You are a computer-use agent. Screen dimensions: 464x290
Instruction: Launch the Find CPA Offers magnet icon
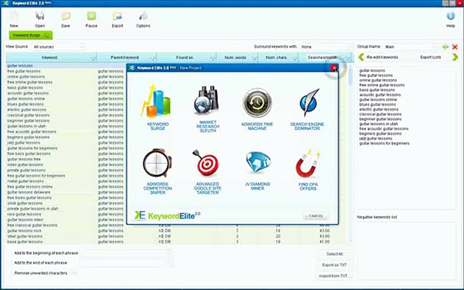(308, 164)
